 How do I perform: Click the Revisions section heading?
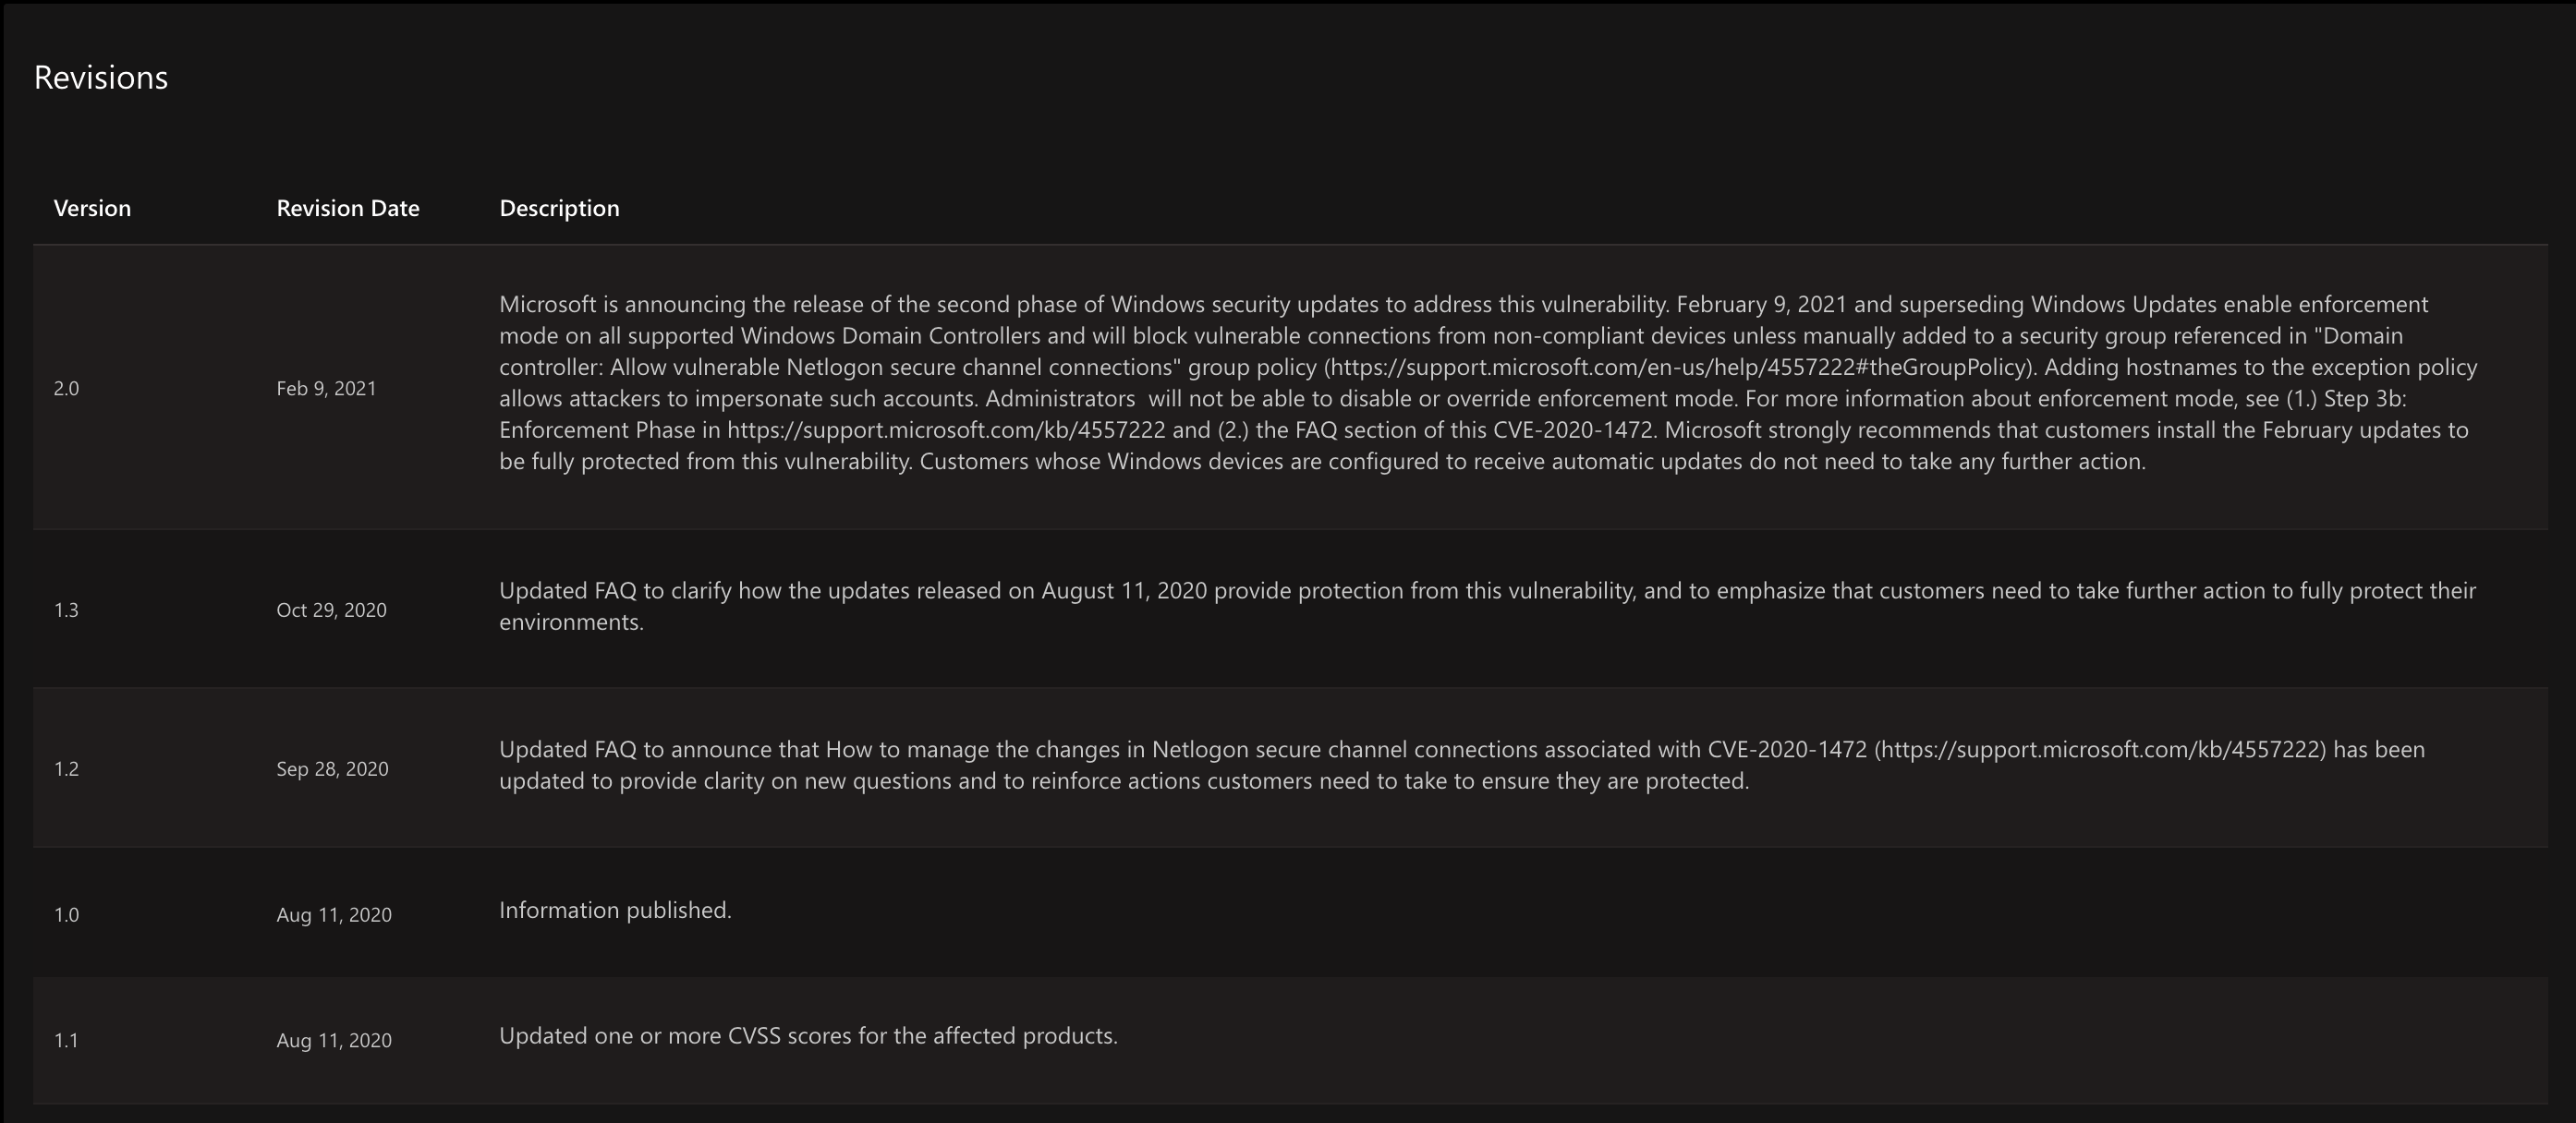(x=101, y=77)
